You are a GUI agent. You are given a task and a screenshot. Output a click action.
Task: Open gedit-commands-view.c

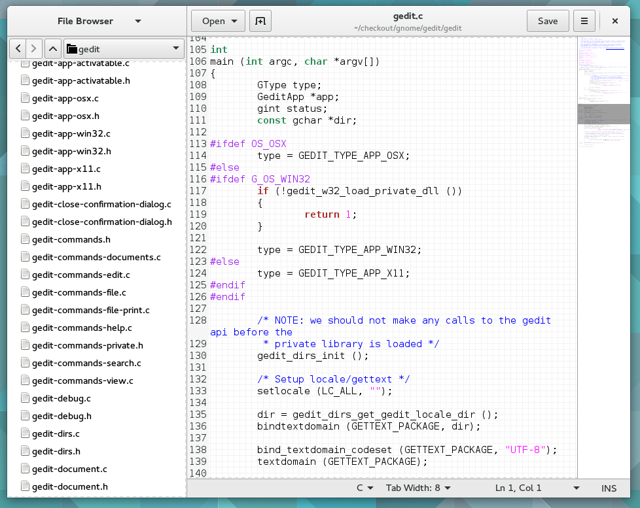coord(82,381)
